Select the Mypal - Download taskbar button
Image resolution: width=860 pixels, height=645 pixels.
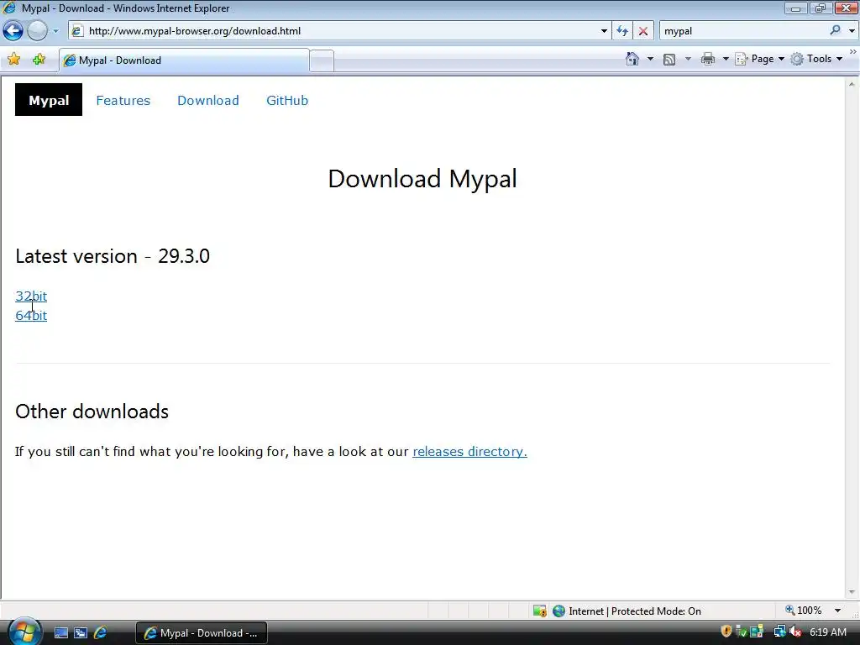pyautogui.click(x=201, y=633)
